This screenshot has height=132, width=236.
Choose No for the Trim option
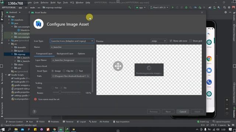coord(61,88)
